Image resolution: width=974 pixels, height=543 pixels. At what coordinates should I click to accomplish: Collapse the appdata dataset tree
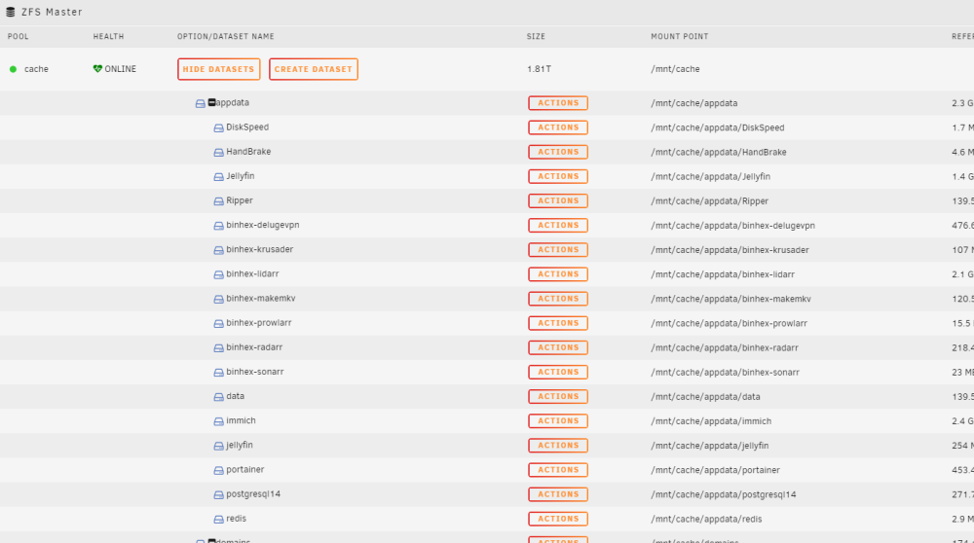(x=211, y=102)
